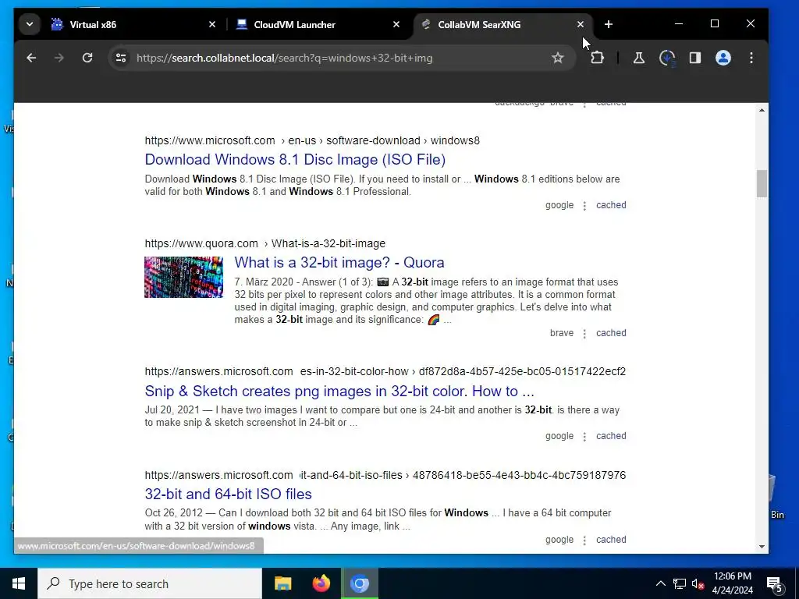Open the muted volume tray icon
The height and width of the screenshot is (599, 799).
point(698,583)
